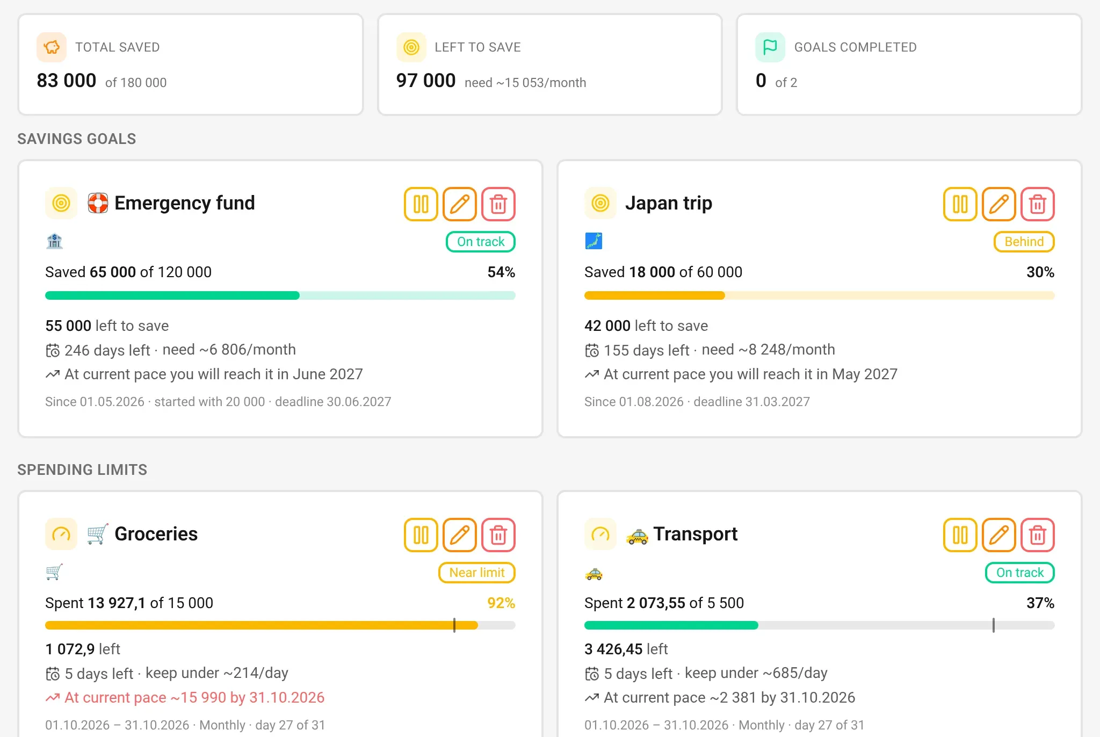This screenshot has height=737, width=1100.
Task: Edit the Transport spending limit
Action: [x=999, y=535]
